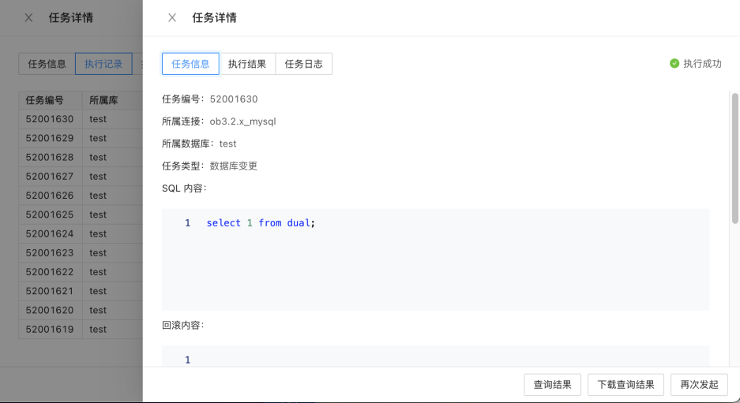Select task row 52001623 in background table
The height and width of the screenshot is (403, 740).
81,252
